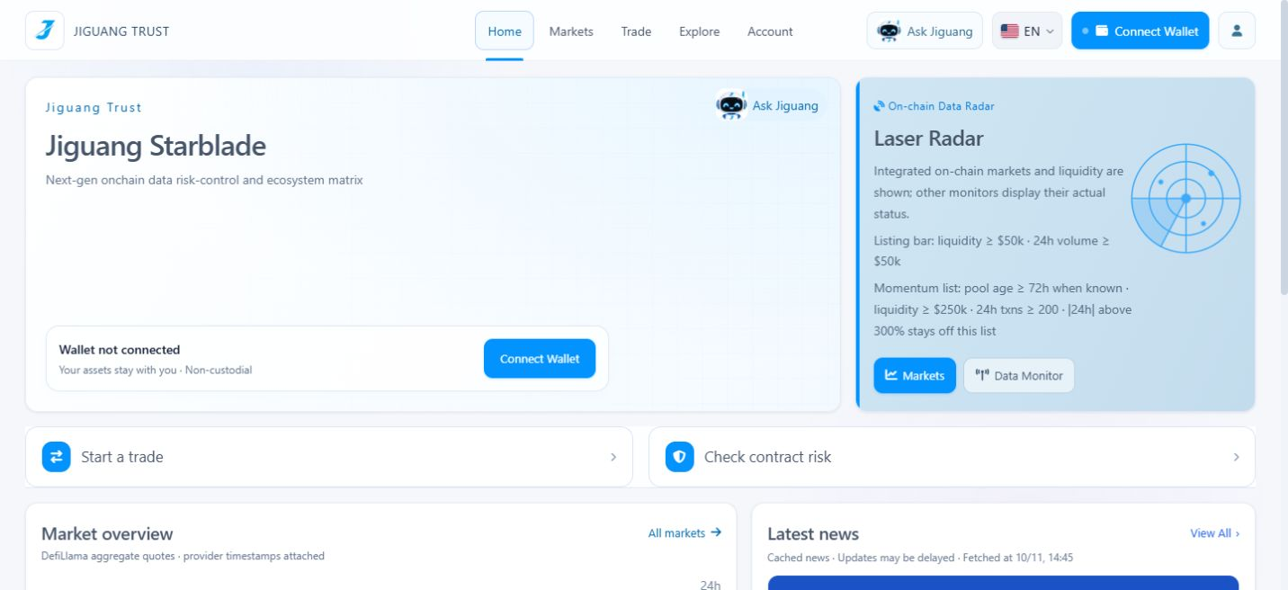Click wallet icon in header button
The image size is (1288, 590).
pyautogui.click(x=1102, y=31)
